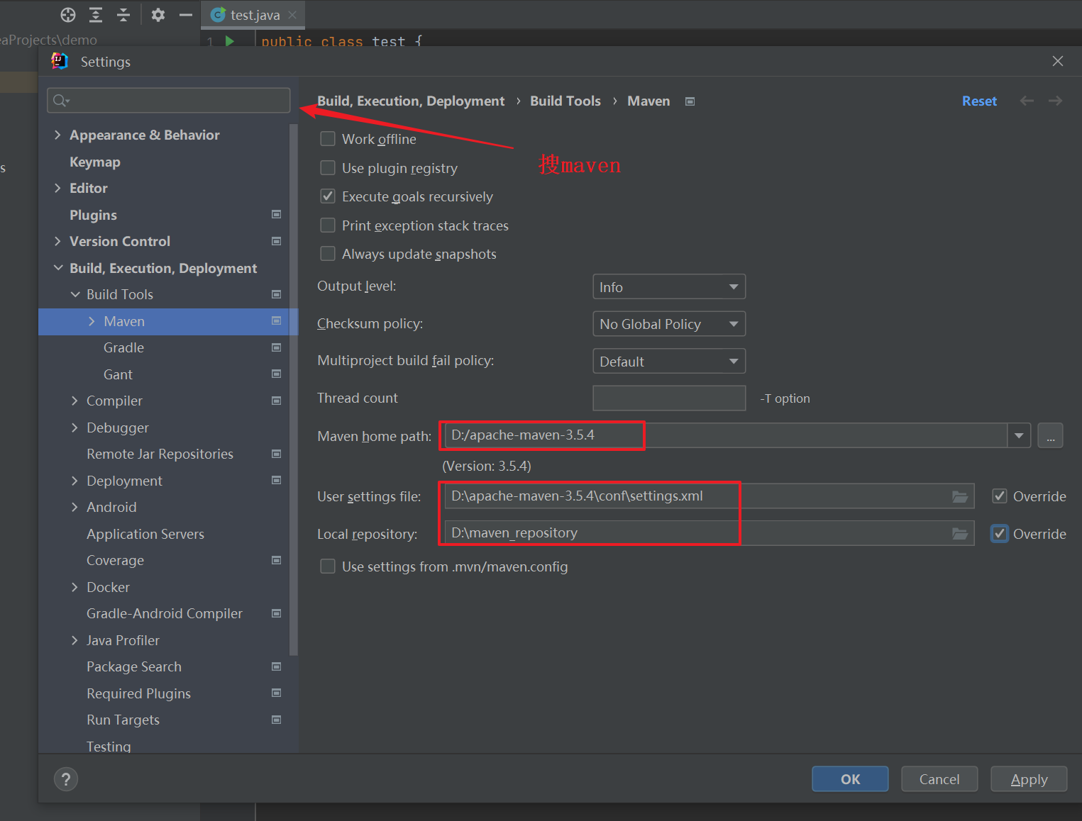Click the project settings icon on the Deployment row

point(277,480)
